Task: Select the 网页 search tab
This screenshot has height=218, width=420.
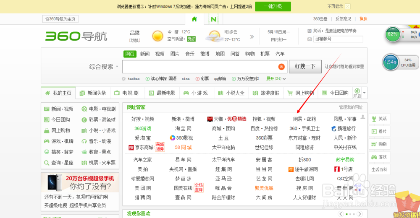Action: pos(130,54)
